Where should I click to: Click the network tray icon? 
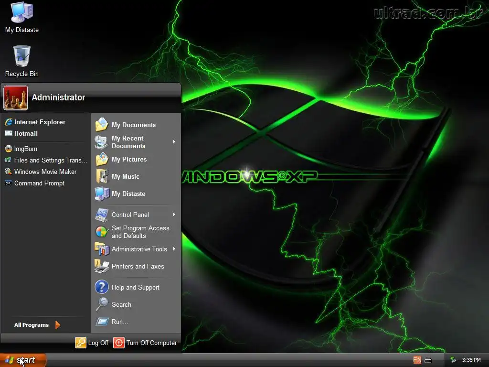[x=453, y=360]
